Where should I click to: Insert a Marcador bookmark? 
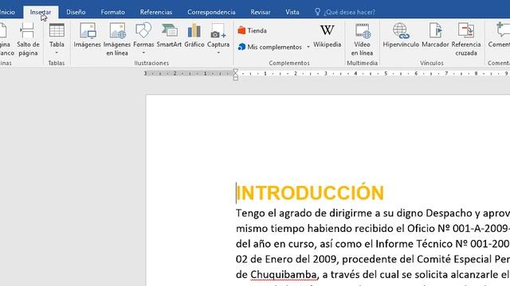pyautogui.click(x=435, y=36)
